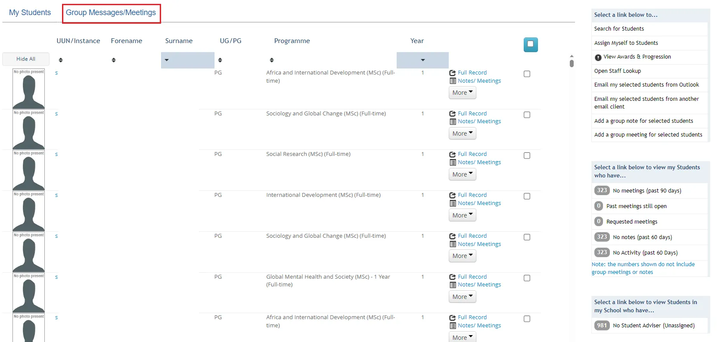Tick the checkbox for the International Development (MSc) row
Viewport: 724px width, 342px height.
[x=527, y=196]
